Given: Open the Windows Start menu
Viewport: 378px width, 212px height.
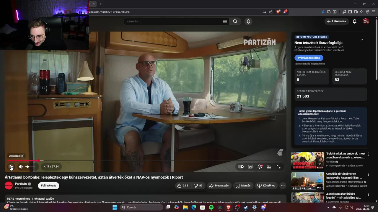Looking at the screenshot, I should tap(115, 207).
